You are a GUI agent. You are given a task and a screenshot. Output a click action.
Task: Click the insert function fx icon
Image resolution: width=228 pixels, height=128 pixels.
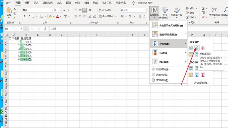click(45, 29)
